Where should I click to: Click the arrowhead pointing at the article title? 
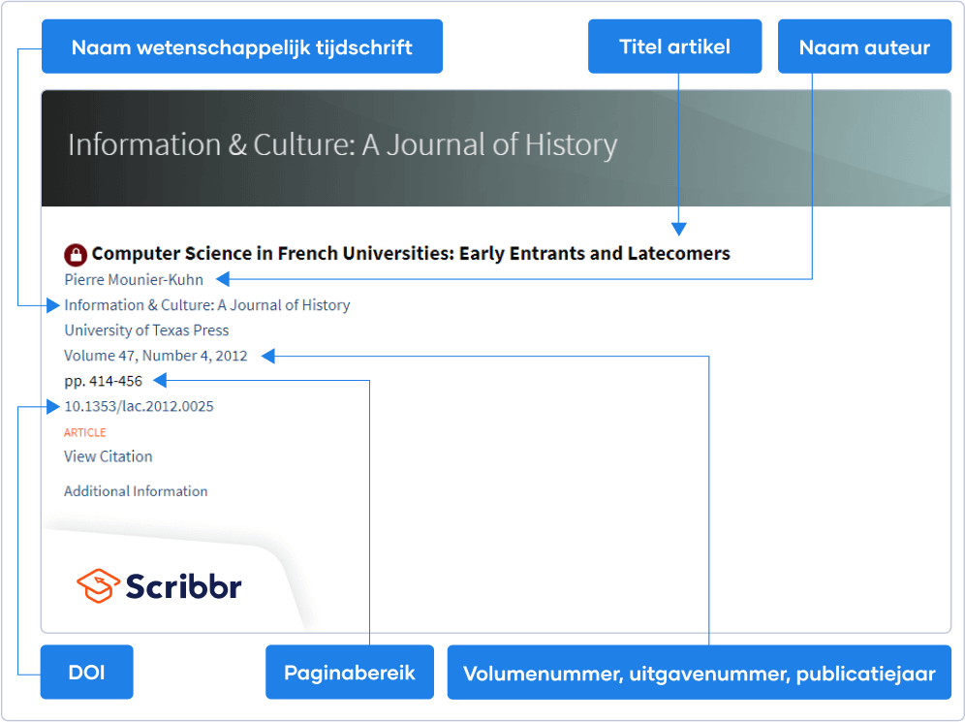click(679, 229)
